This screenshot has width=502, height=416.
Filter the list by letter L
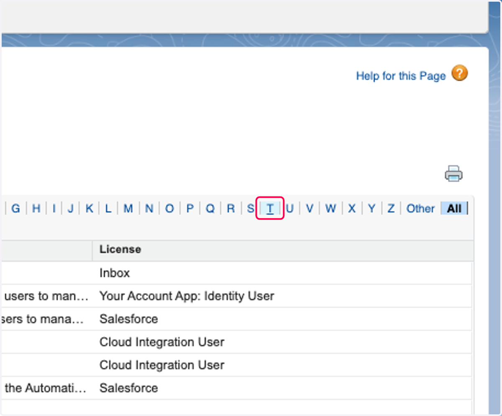pyautogui.click(x=108, y=208)
